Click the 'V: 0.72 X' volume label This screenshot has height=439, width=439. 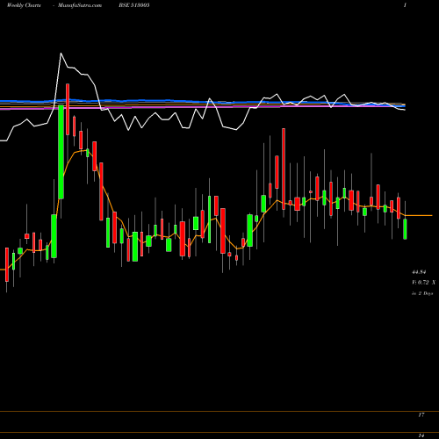point(423,283)
